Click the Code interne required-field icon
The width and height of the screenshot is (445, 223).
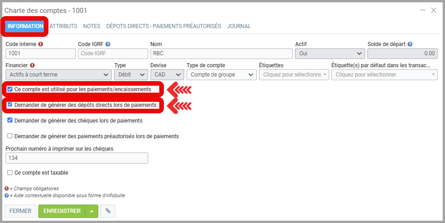point(41,44)
